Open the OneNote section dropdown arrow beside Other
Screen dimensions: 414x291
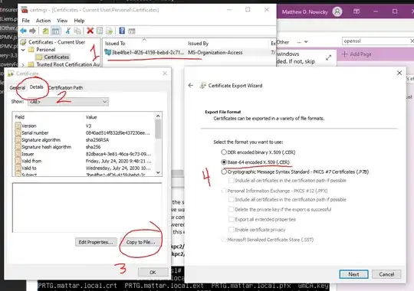point(306,42)
